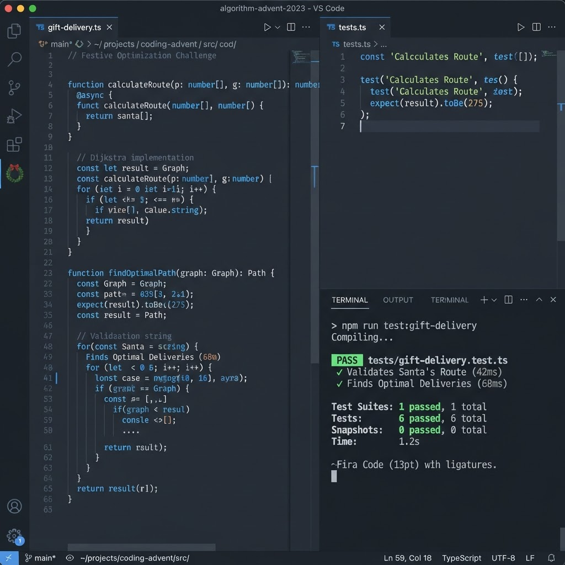Open more actions for tests.ts editor

coord(552,28)
